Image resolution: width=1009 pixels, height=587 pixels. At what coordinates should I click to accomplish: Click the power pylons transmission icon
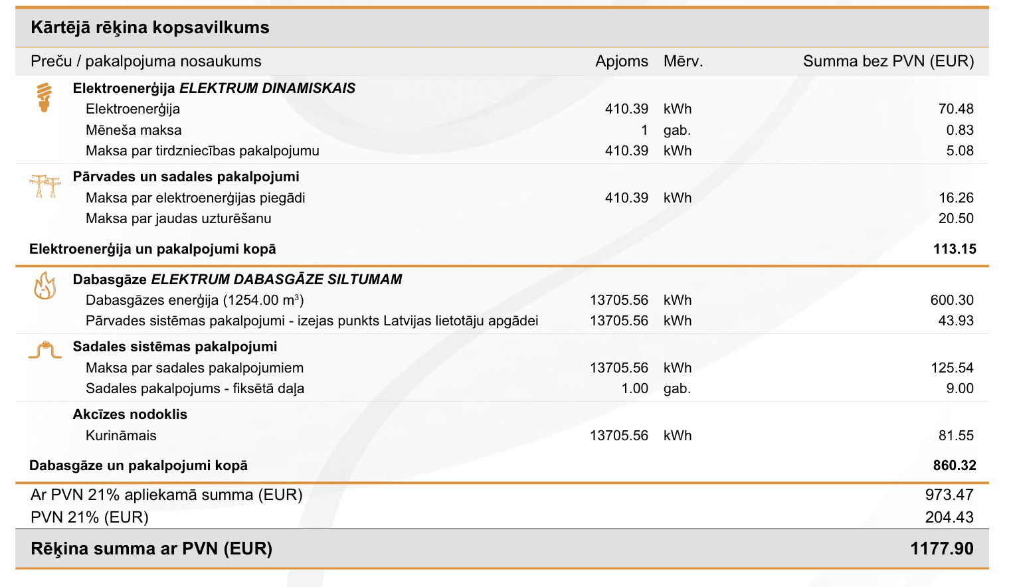(45, 186)
